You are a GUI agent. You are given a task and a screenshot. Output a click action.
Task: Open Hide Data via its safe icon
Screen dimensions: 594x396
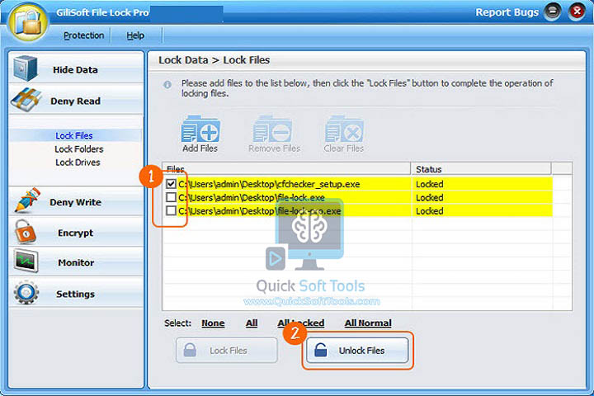coord(26,68)
